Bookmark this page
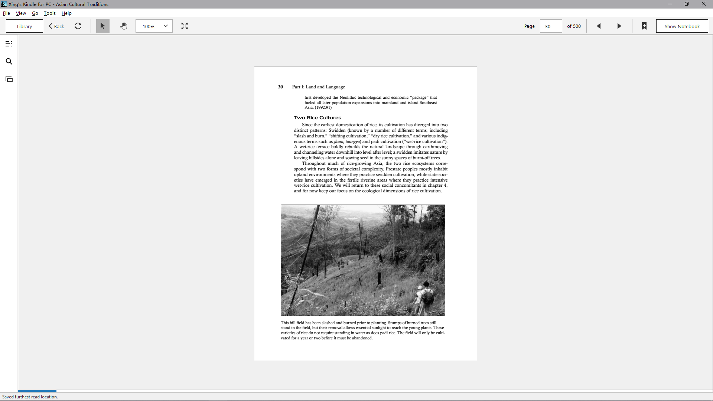 point(644,26)
